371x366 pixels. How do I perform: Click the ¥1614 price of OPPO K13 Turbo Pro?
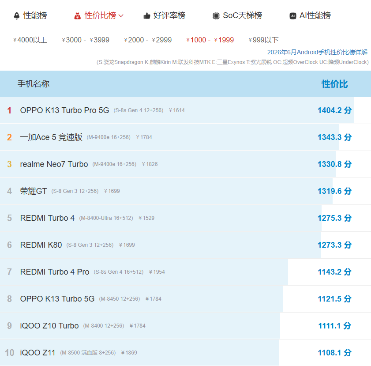[x=177, y=110]
